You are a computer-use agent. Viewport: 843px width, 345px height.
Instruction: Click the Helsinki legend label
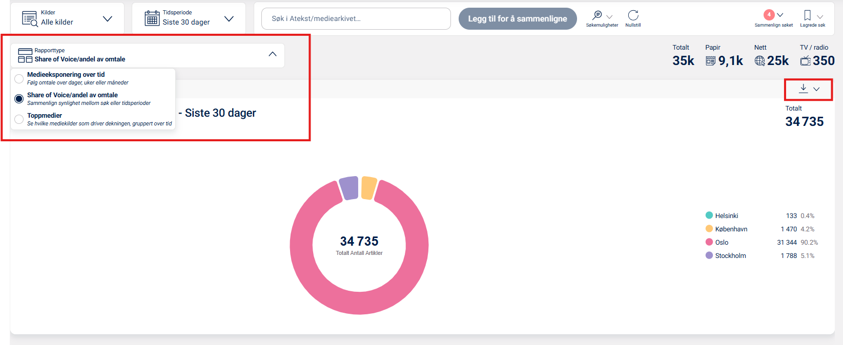tap(727, 215)
